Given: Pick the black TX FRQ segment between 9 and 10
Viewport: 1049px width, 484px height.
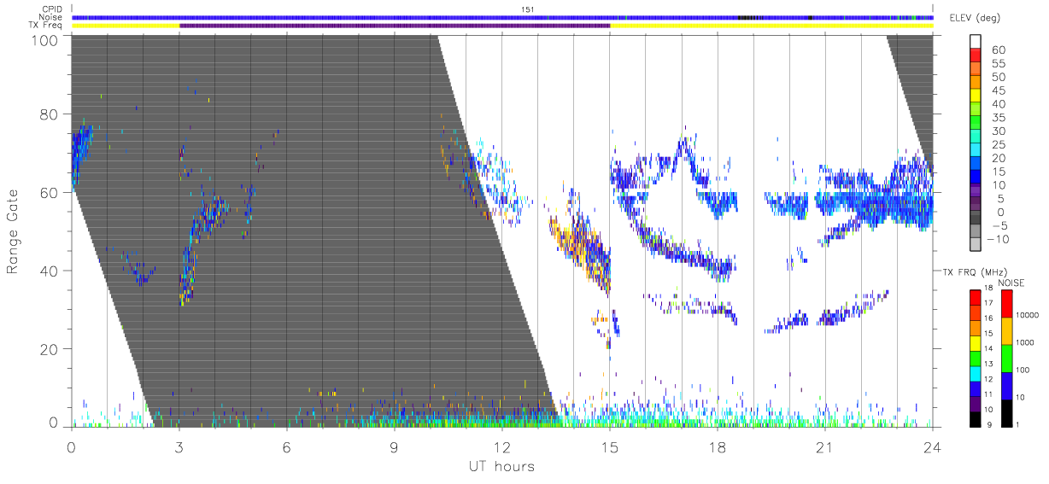Looking at the screenshot, I should (x=975, y=418).
